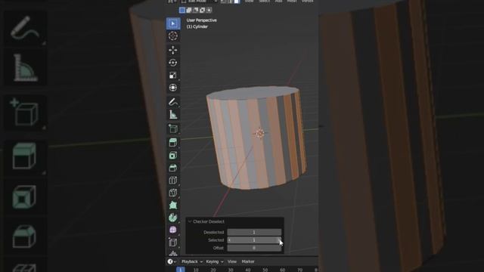Screen dimensions: 484x272
Task: Click the cylinder's top cap face
Action: [253, 93]
